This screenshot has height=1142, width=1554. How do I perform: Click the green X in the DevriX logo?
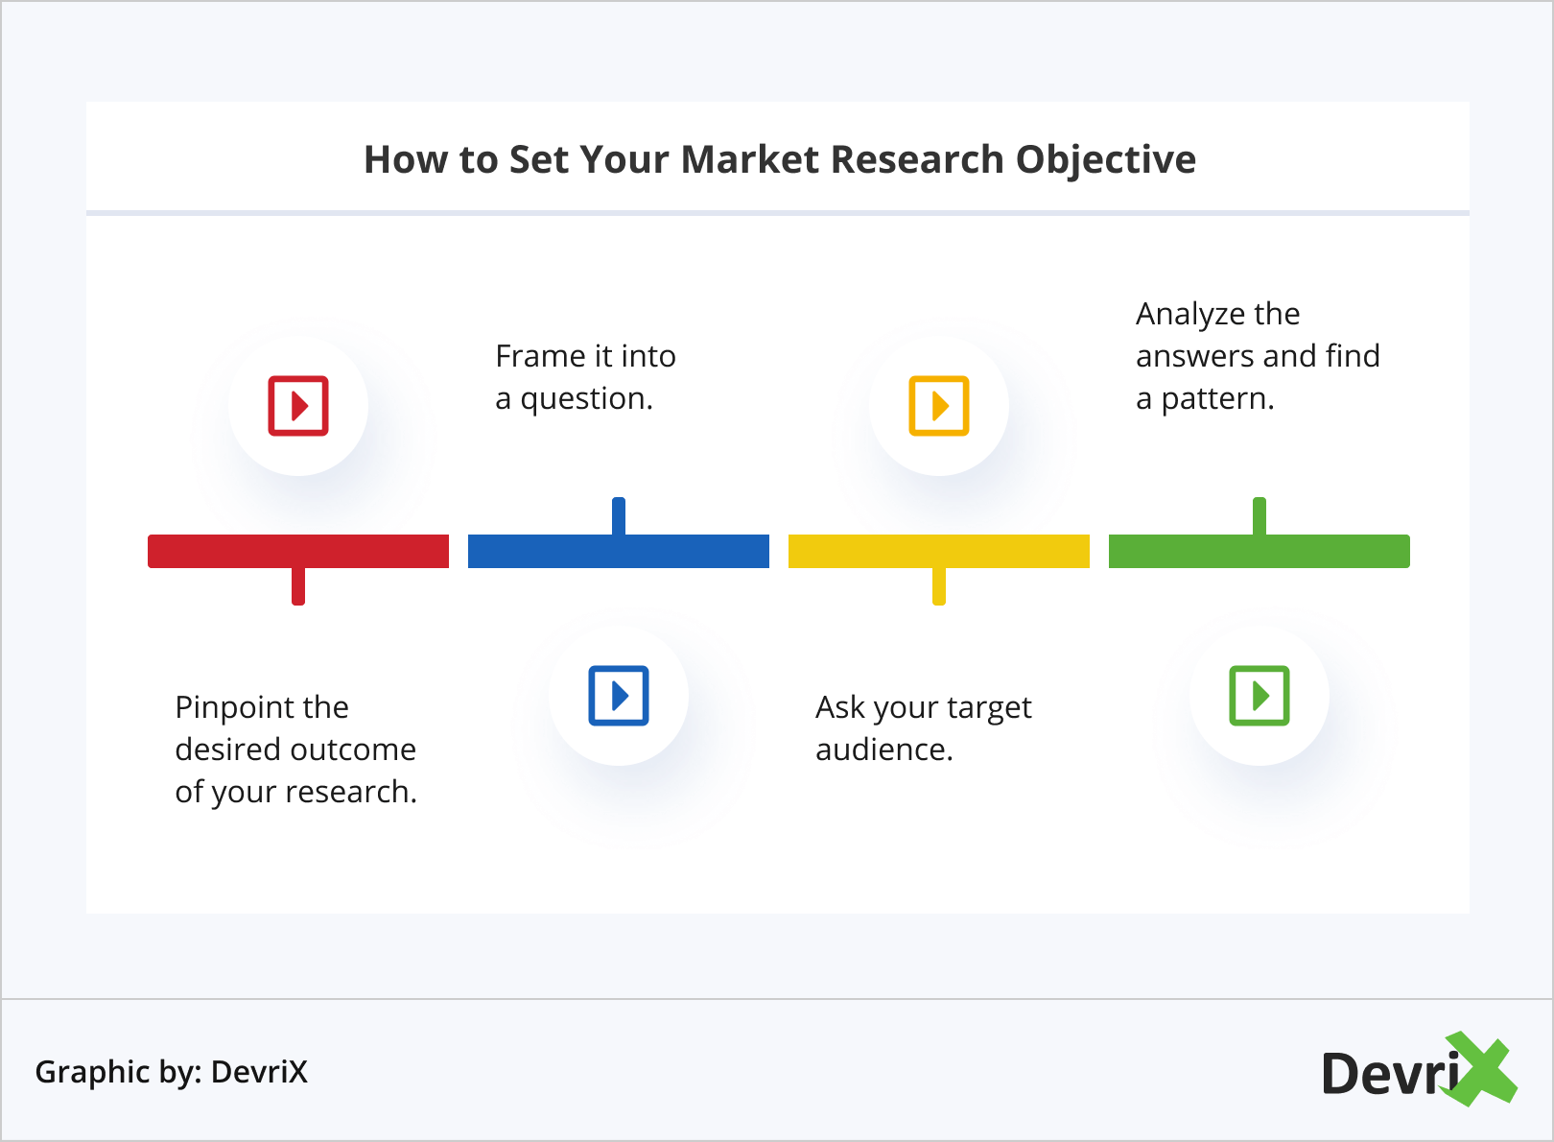click(1482, 1069)
